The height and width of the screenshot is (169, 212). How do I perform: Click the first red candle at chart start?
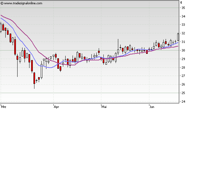[x=3, y=27]
